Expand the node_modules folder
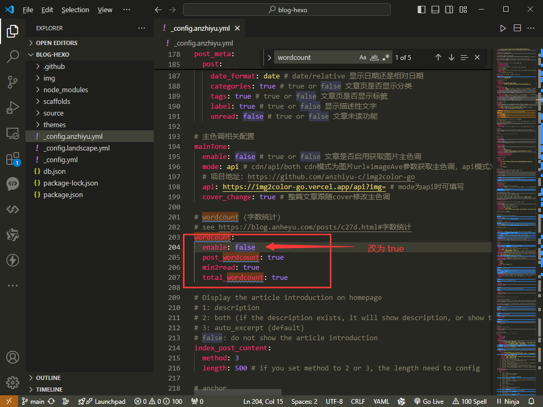This screenshot has height=407, width=543. pyautogui.click(x=65, y=90)
